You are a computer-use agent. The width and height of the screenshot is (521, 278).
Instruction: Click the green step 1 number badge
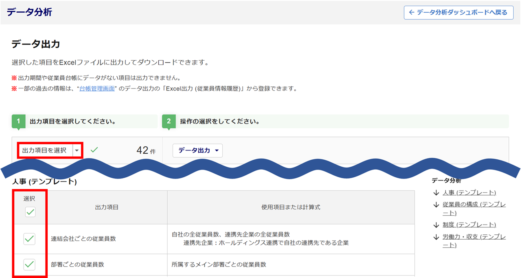18,121
